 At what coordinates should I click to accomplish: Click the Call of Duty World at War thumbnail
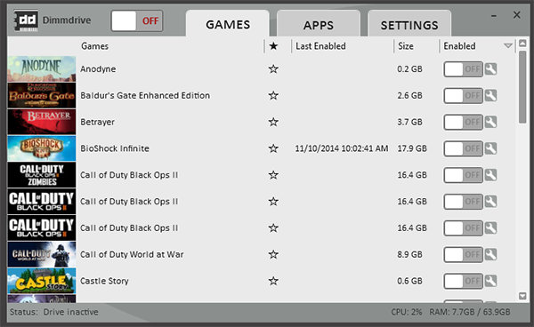[42, 254]
